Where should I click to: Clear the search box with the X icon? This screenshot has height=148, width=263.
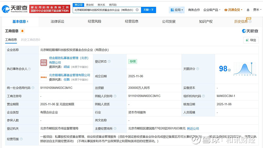tap(137, 10)
